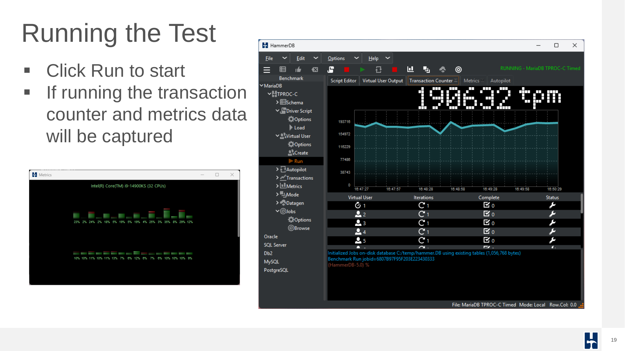The image size is (625, 351).
Task: Open the File menu dropdown arrow
Action: [284, 58]
